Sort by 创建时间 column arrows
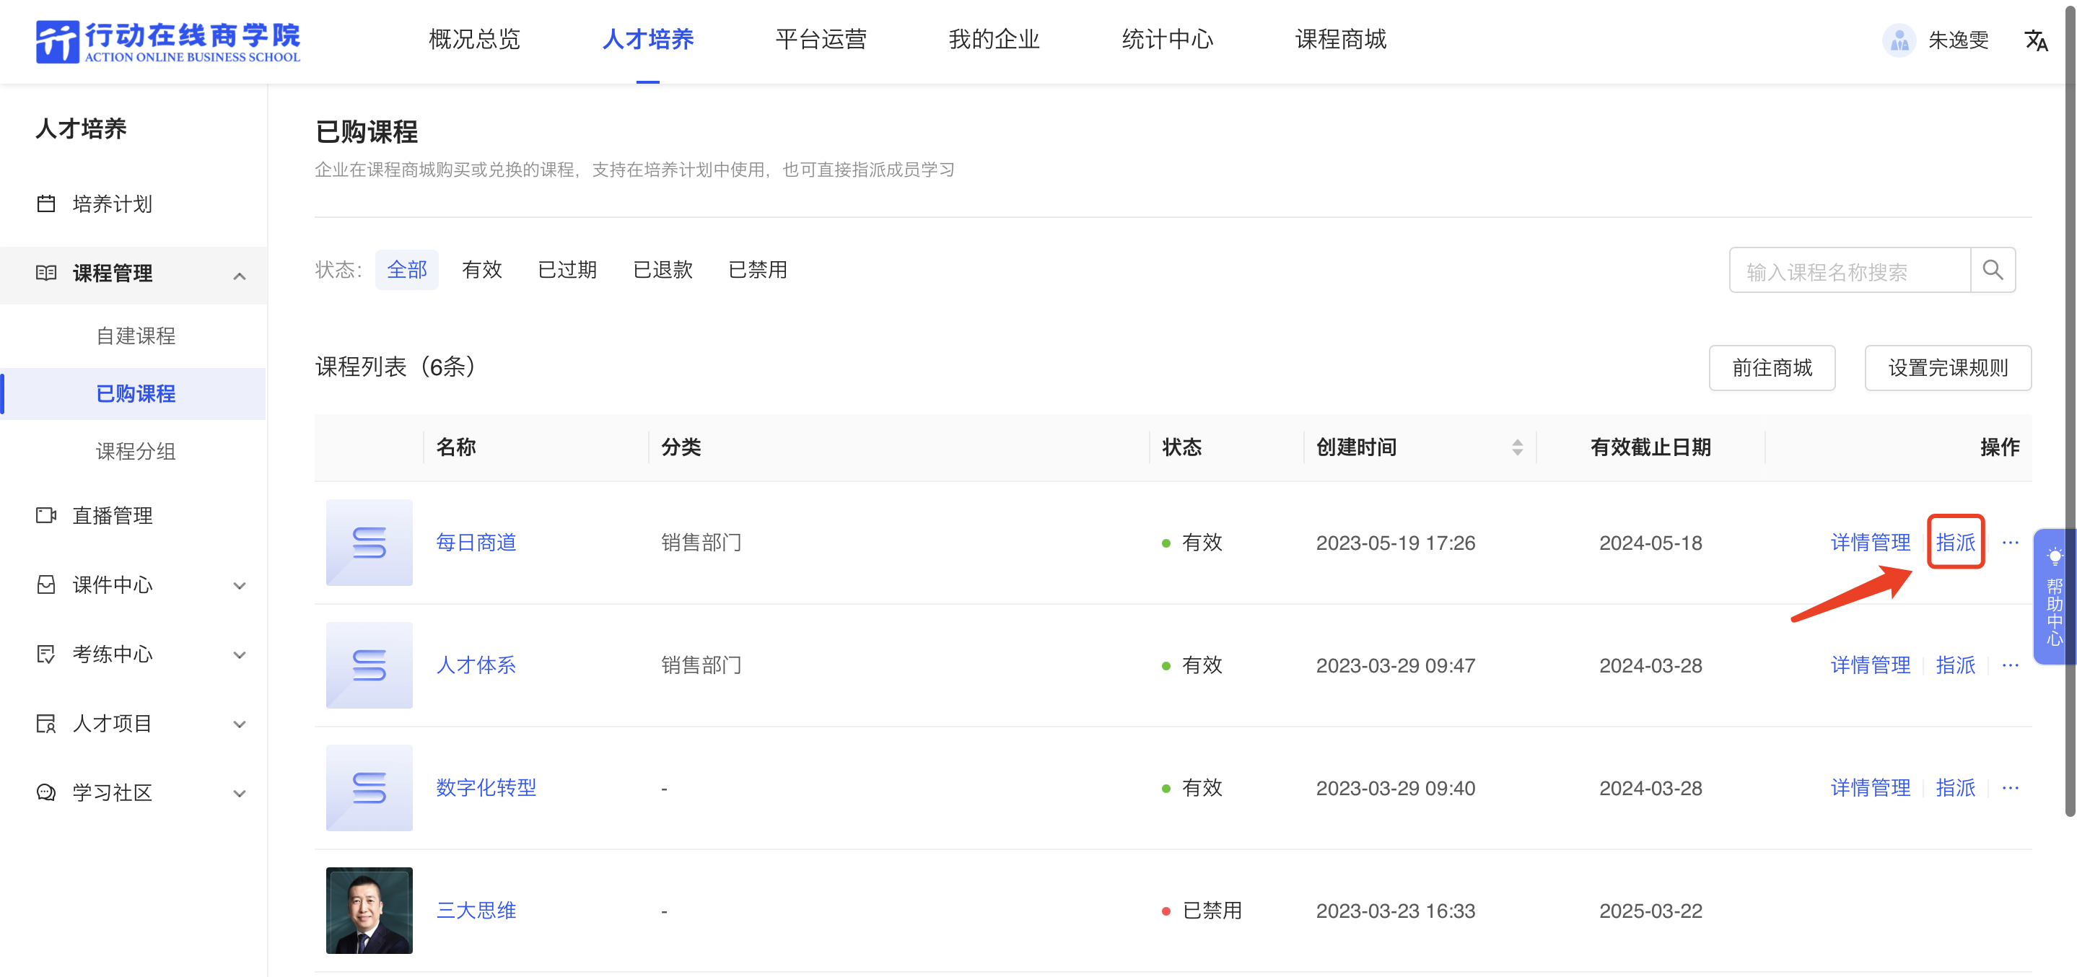Screen dimensions: 2077x977 (x=1517, y=447)
